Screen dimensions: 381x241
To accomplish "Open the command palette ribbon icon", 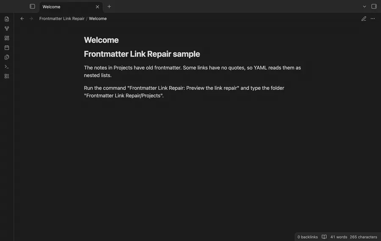I will pos(7,66).
